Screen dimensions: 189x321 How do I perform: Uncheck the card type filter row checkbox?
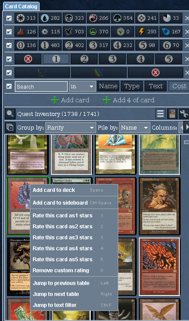tap(9, 32)
